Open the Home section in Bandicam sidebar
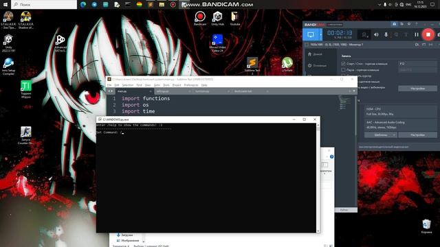Viewport: 440px width, 247px height. pos(315,54)
